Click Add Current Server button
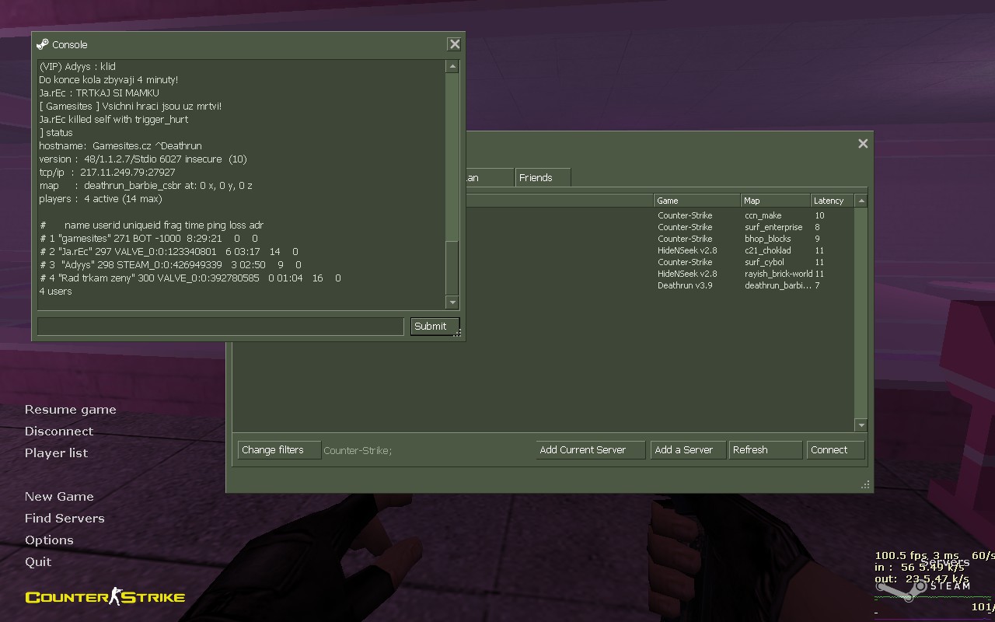Image resolution: width=995 pixels, height=622 pixels. (x=591, y=450)
